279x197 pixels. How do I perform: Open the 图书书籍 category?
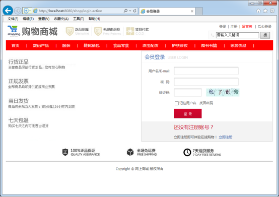(209, 45)
